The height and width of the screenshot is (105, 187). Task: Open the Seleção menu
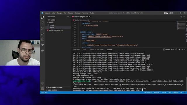click(60, 13)
